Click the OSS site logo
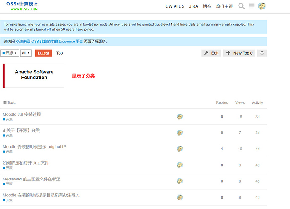 pyautogui.click(x=22, y=6)
